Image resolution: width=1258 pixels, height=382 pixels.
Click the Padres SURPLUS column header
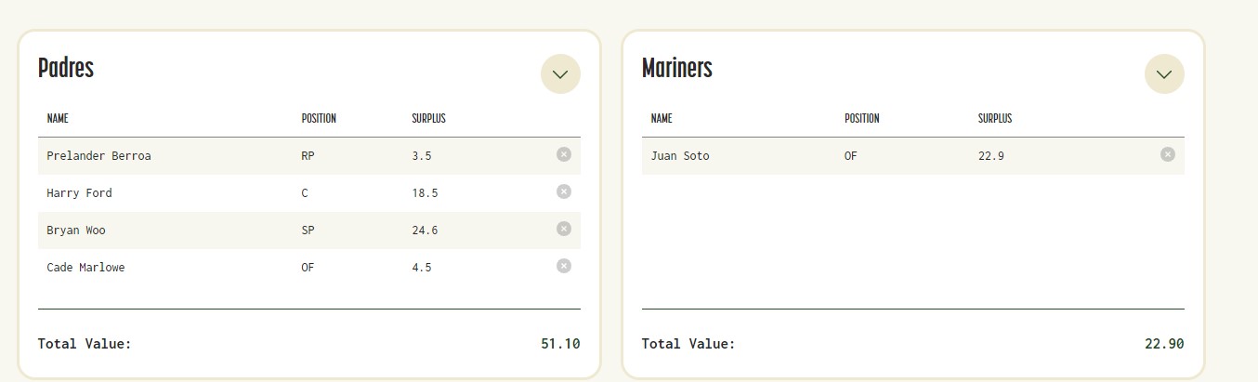coord(428,119)
